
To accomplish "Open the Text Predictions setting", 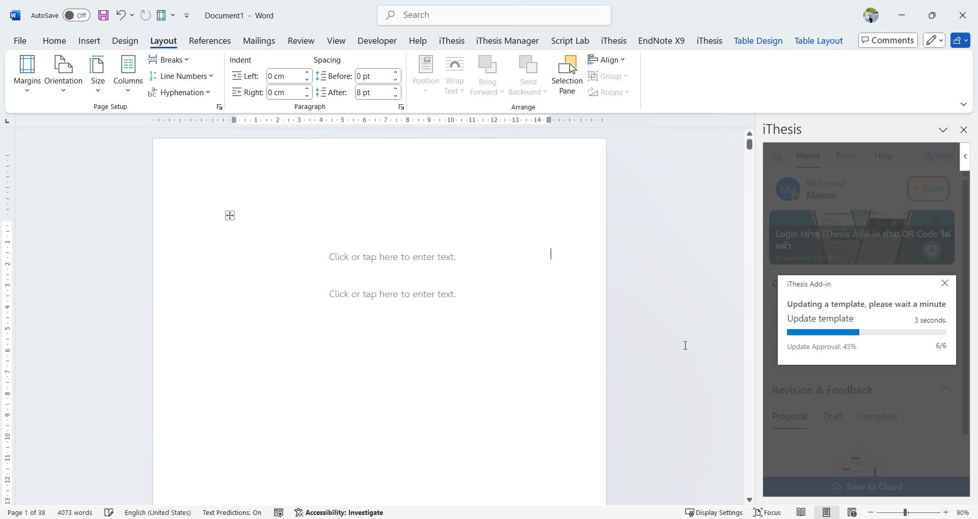I will pyautogui.click(x=232, y=512).
